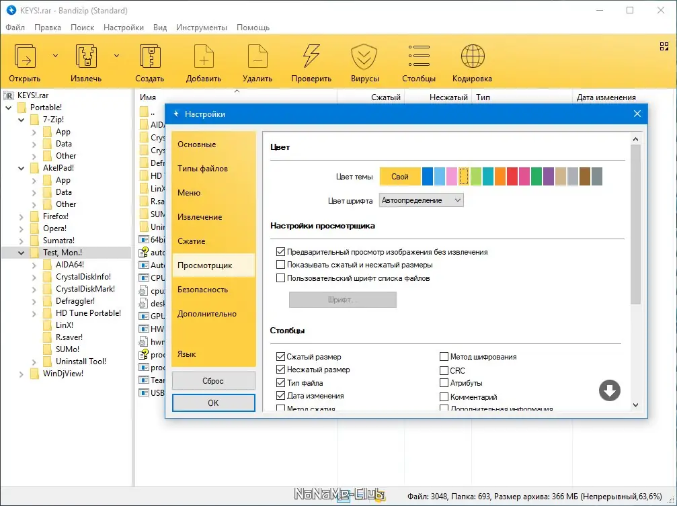The image size is (677, 506).
Task: Expand the WinDjView! tree folder
Action: click(x=21, y=374)
